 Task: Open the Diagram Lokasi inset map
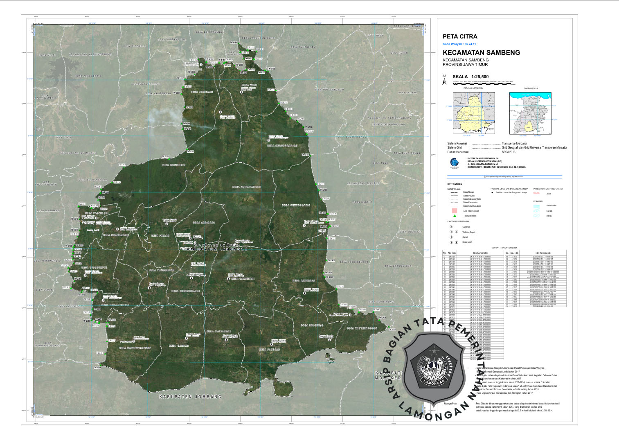[530, 113]
